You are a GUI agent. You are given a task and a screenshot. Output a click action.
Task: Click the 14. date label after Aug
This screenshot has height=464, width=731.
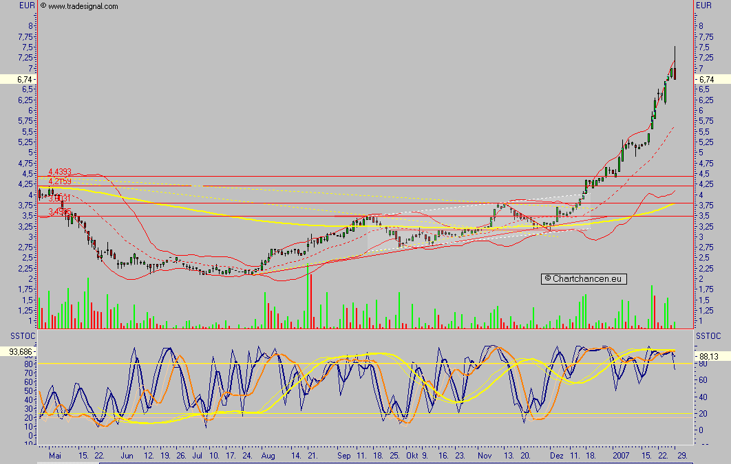tap(296, 456)
